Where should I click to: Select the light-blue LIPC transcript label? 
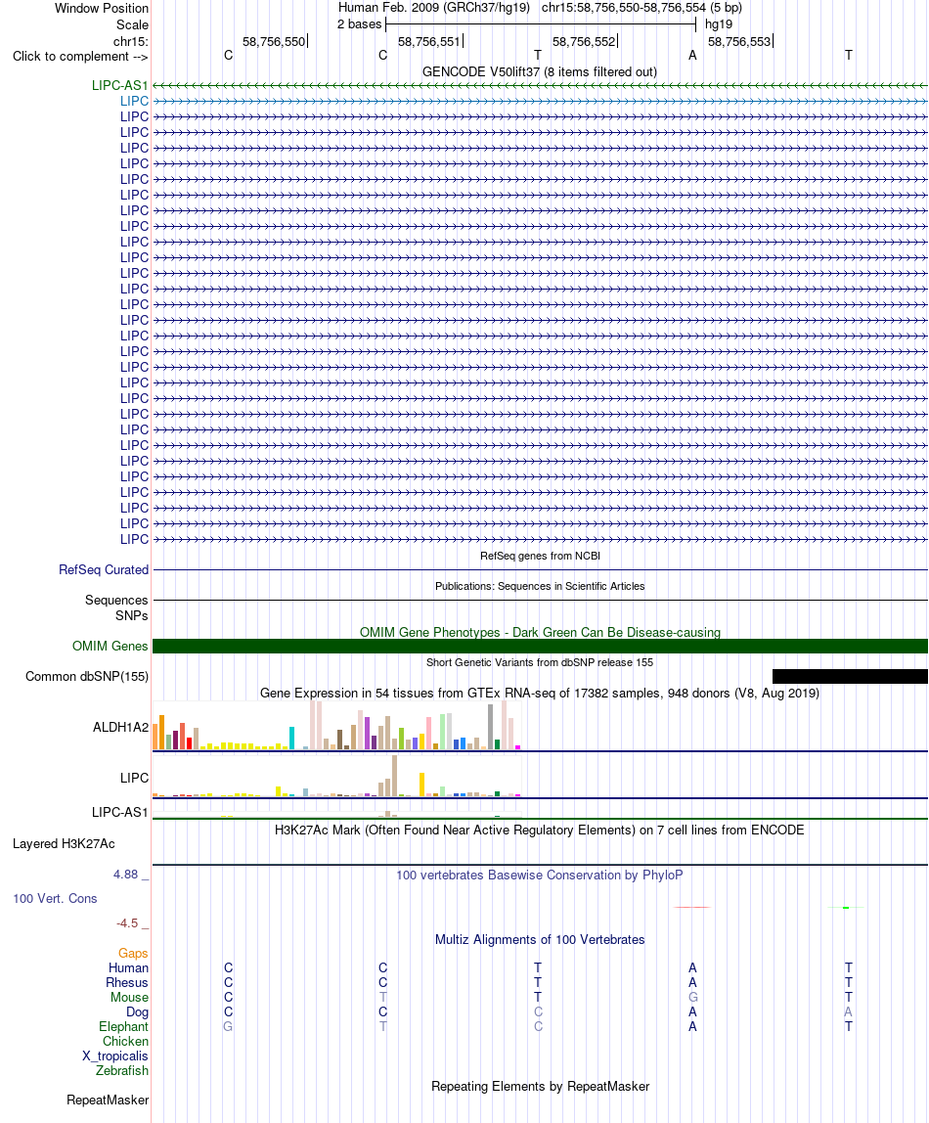click(x=134, y=101)
